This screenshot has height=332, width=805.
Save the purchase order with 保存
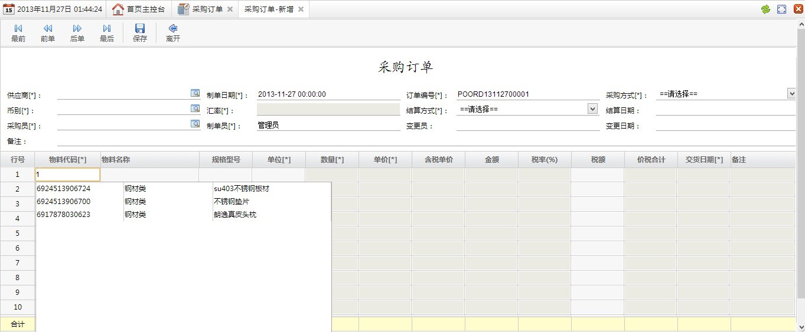(140, 33)
